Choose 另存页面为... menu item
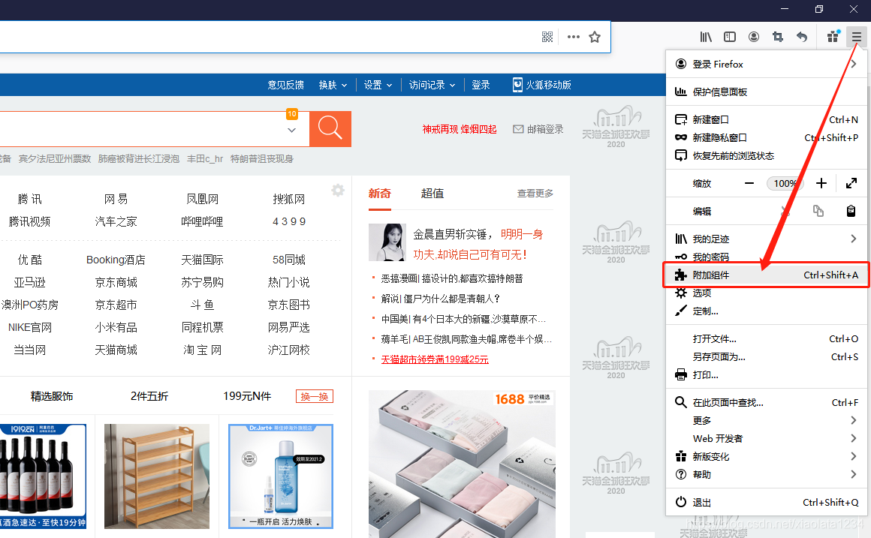 tap(767, 356)
